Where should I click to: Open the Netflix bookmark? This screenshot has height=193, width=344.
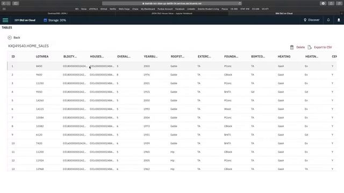[113, 9]
